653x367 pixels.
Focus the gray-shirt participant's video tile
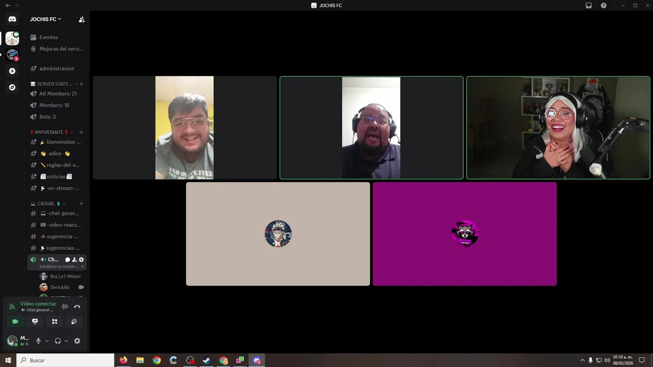click(x=185, y=127)
